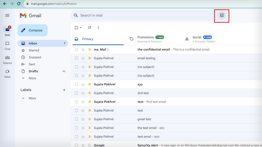Open search options filter icon

coord(222,15)
